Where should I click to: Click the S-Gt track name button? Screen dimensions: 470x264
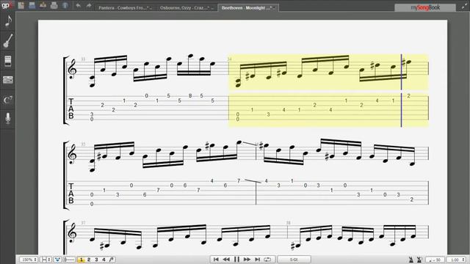point(294,259)
